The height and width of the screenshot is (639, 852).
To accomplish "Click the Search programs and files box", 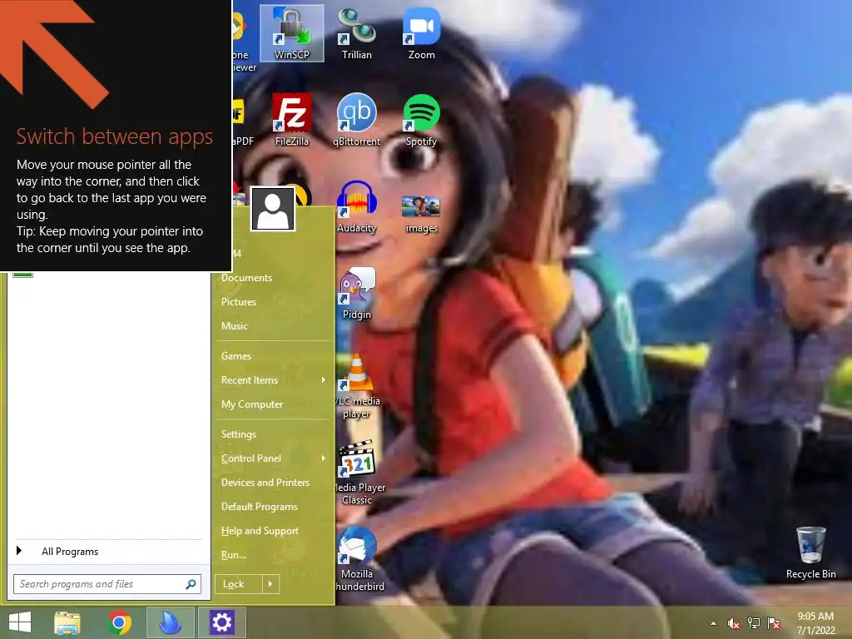I will [107, 584].
